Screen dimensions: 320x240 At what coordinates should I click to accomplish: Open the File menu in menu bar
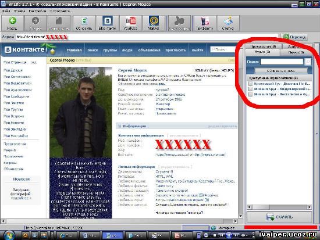pyautogui.click(x=6, y=11)
